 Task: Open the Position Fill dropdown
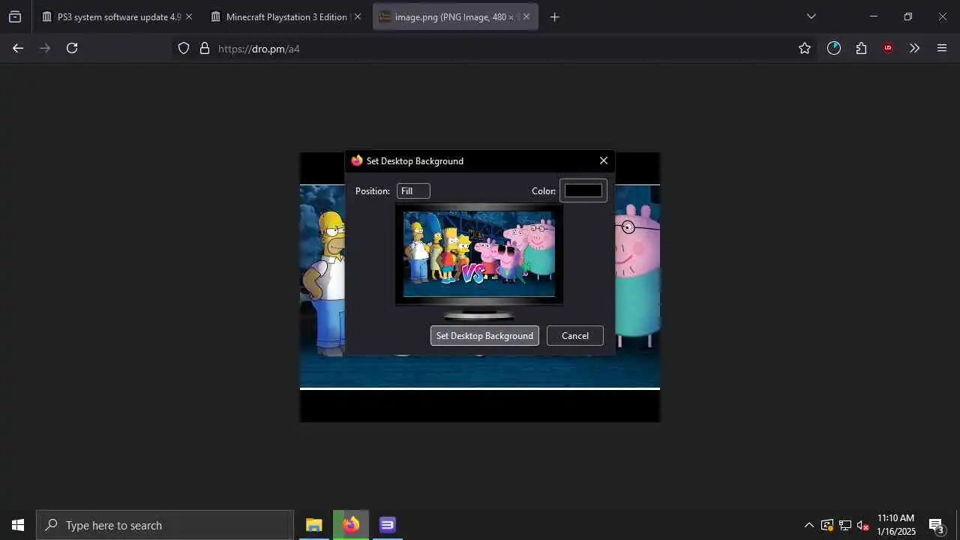click(413, 191)
